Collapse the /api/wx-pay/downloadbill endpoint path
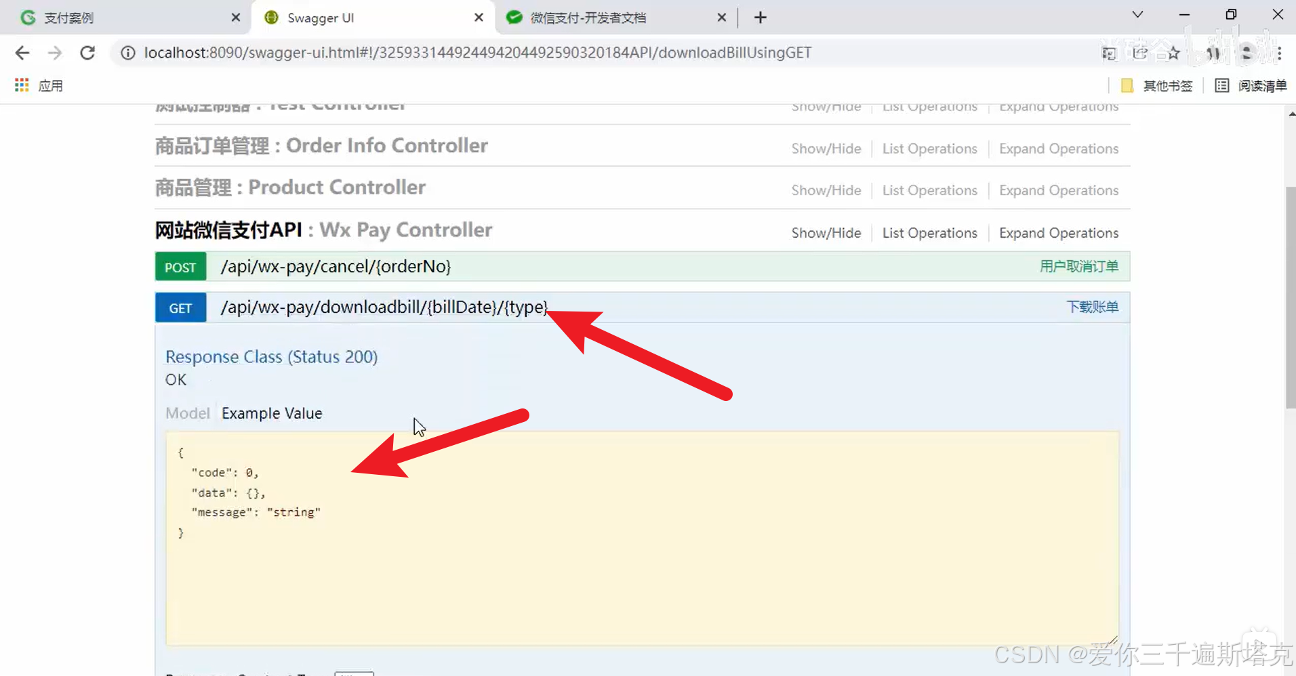1296x676 pixels. pos(384,308)
